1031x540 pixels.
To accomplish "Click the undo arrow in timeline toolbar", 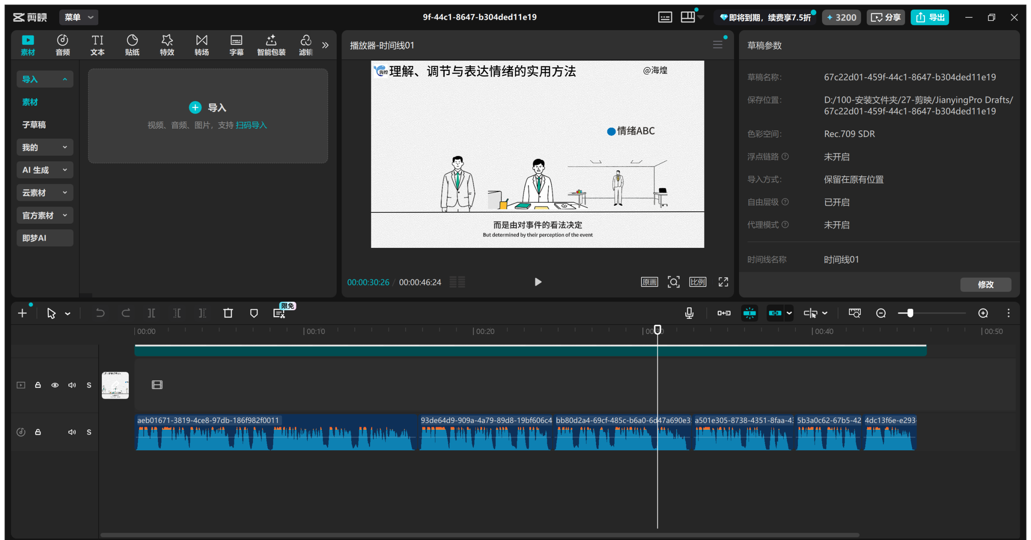I will click(x=100, y=313).
